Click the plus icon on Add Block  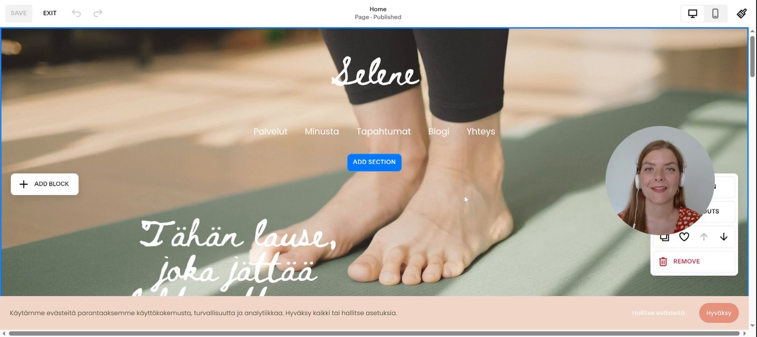(23, 184)
